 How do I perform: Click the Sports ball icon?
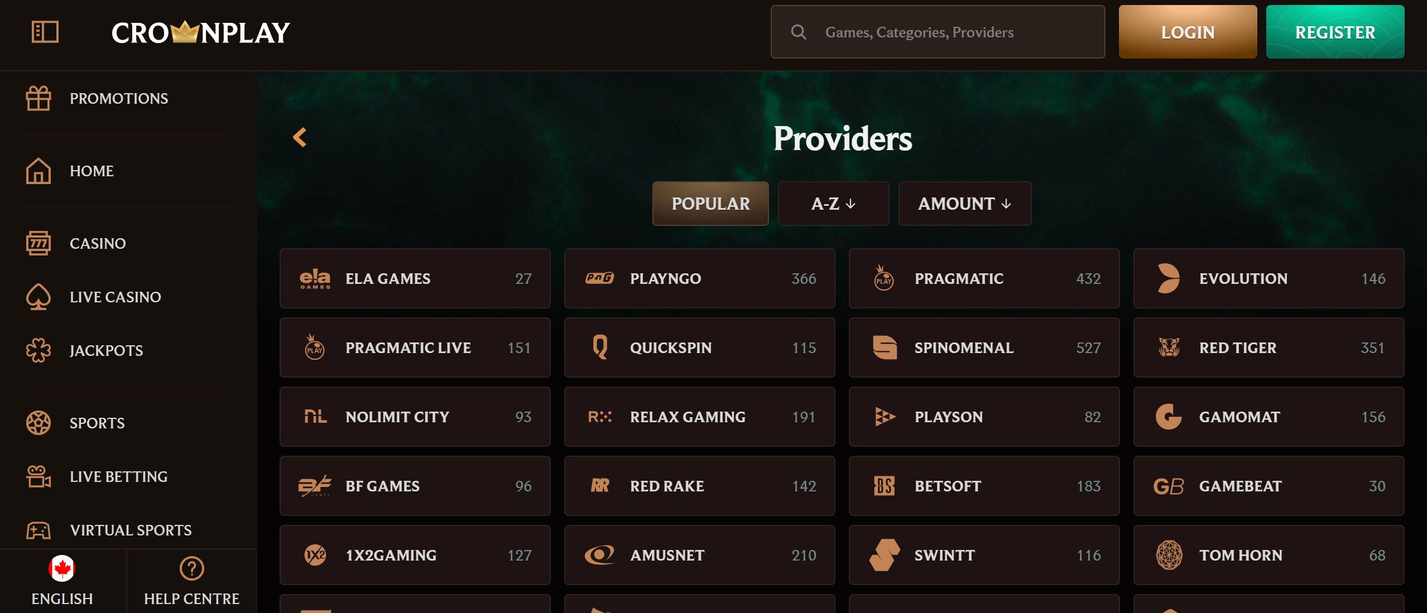coord(39,423)
